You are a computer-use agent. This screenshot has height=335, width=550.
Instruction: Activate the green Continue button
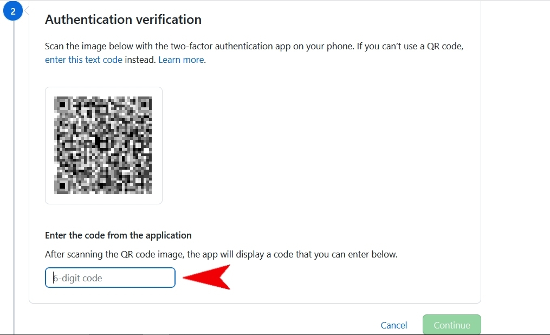pyautogui.click(x=451, y=325)
